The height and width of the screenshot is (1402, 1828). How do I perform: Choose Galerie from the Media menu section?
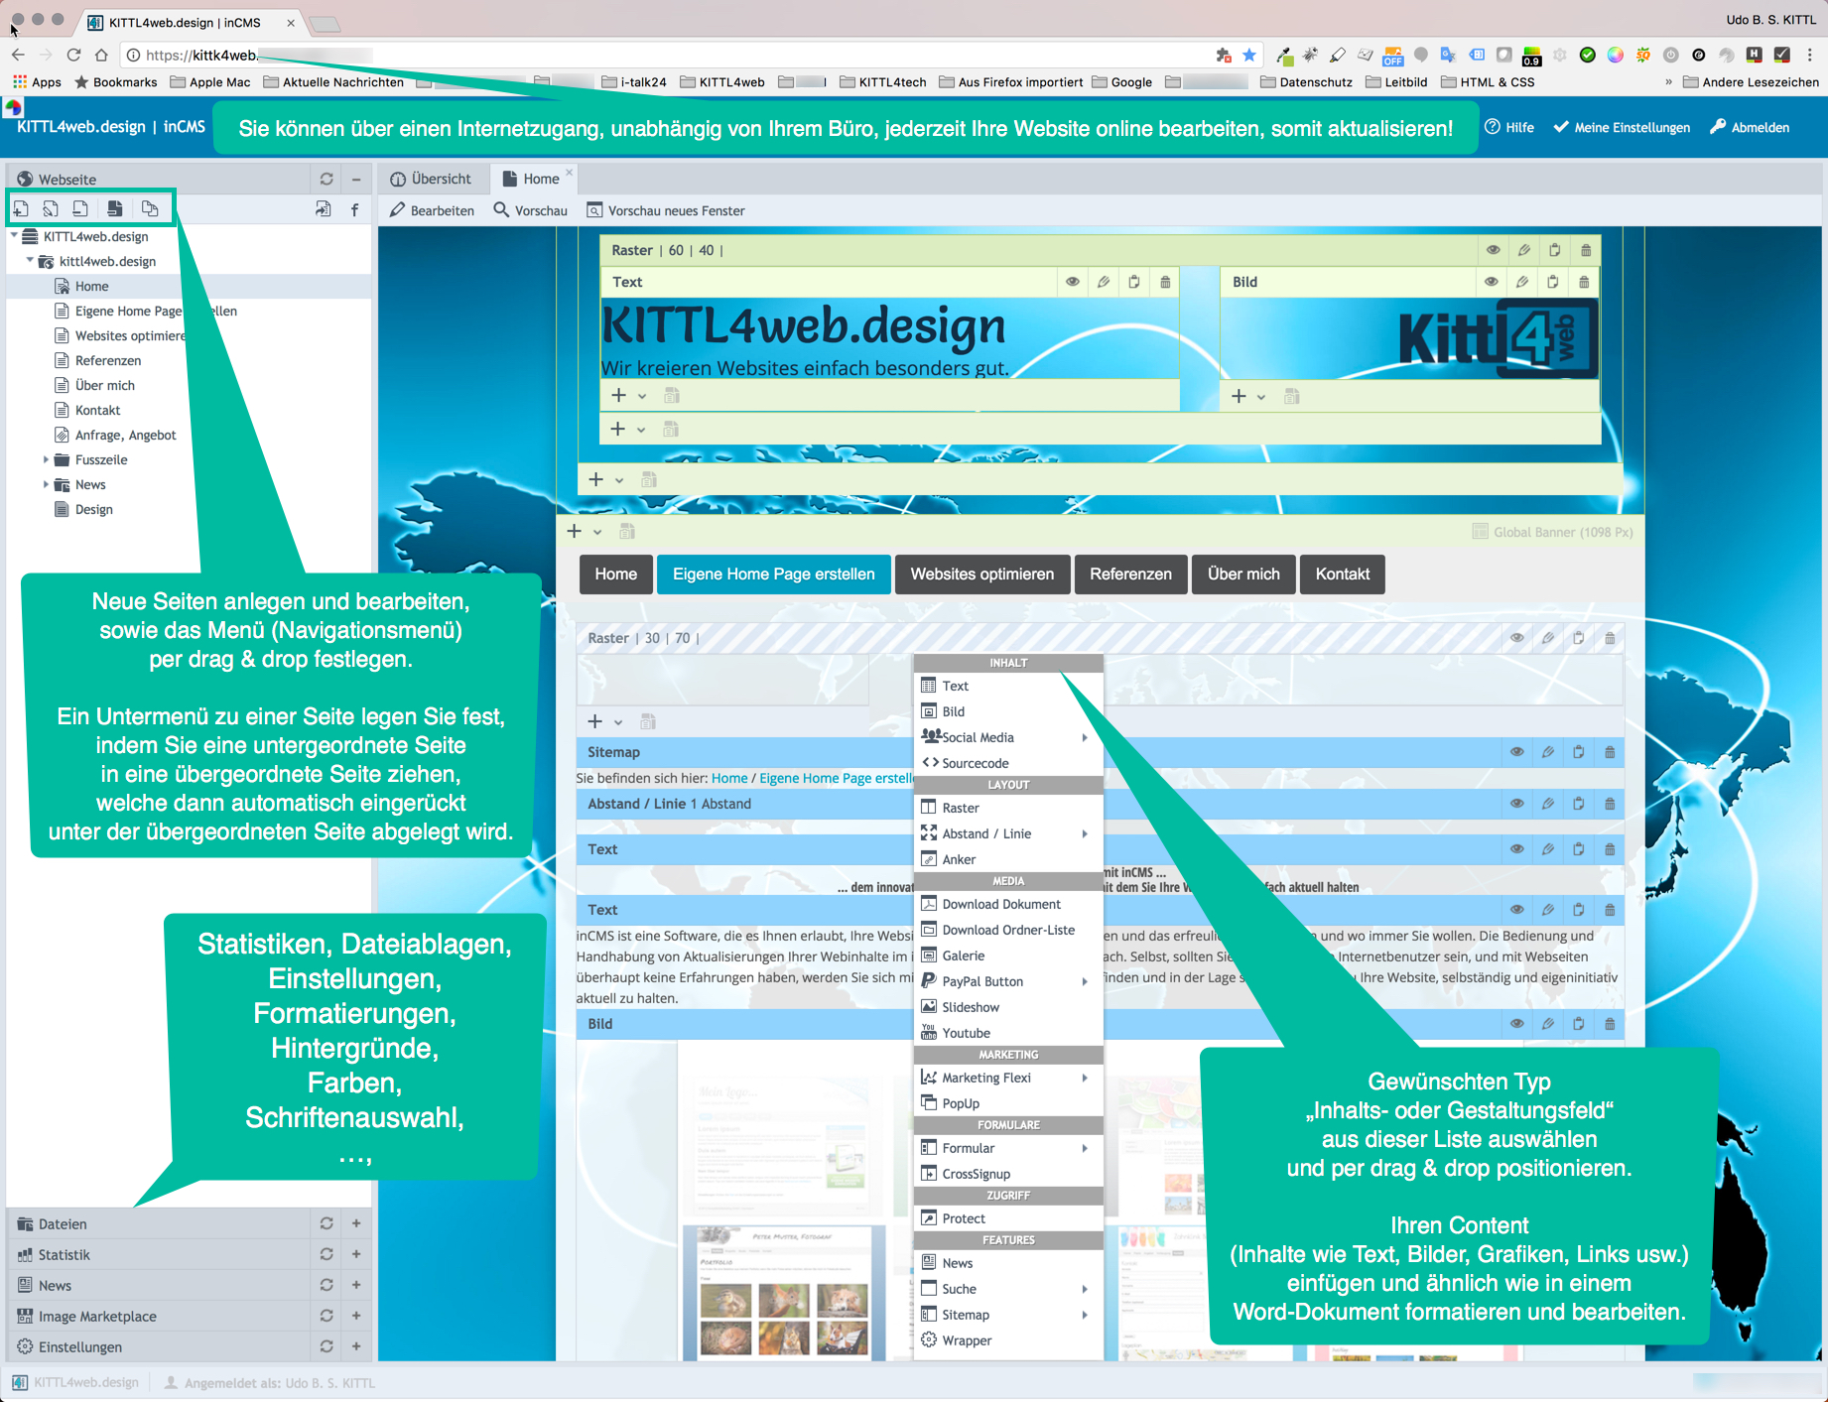click(x=1008, y=956)
